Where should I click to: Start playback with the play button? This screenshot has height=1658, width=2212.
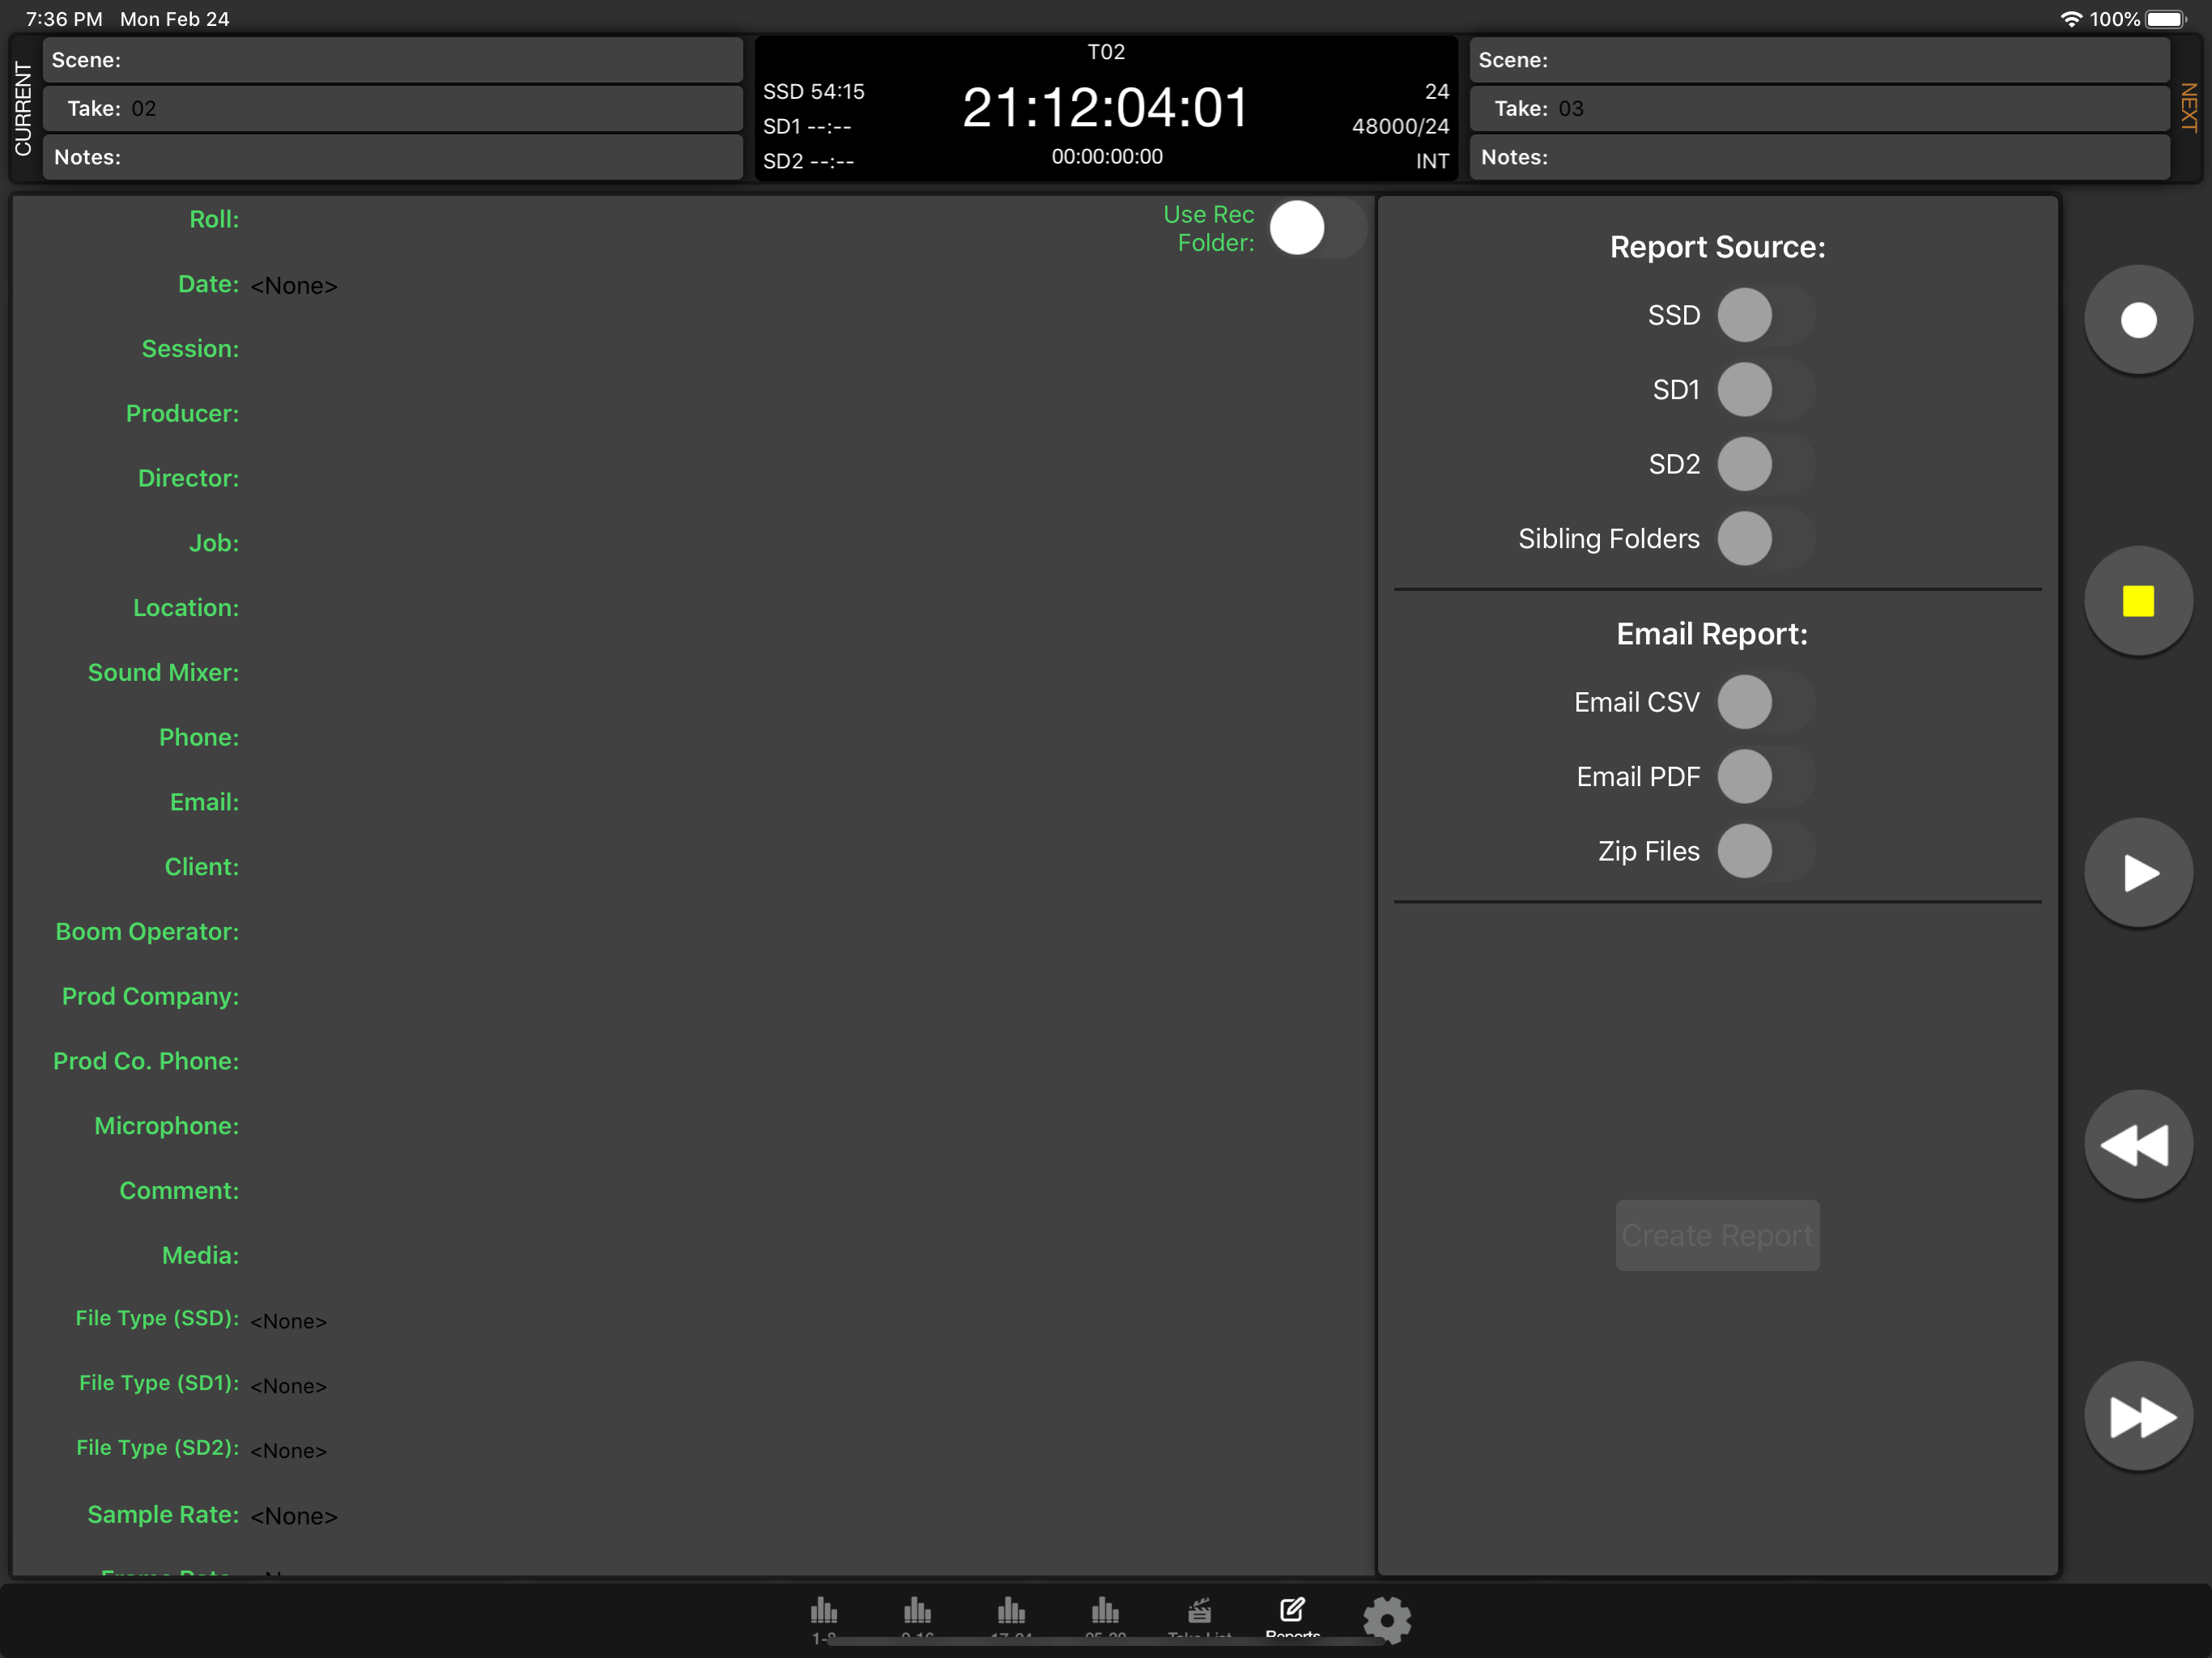pos(2138,873)
